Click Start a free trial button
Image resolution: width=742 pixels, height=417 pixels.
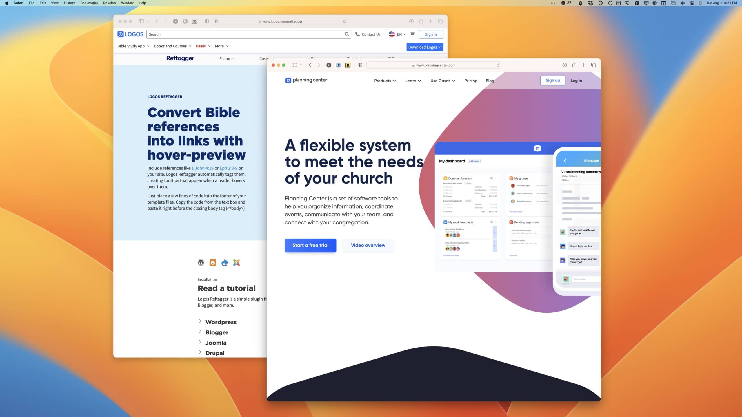click(x=310, y=245)
